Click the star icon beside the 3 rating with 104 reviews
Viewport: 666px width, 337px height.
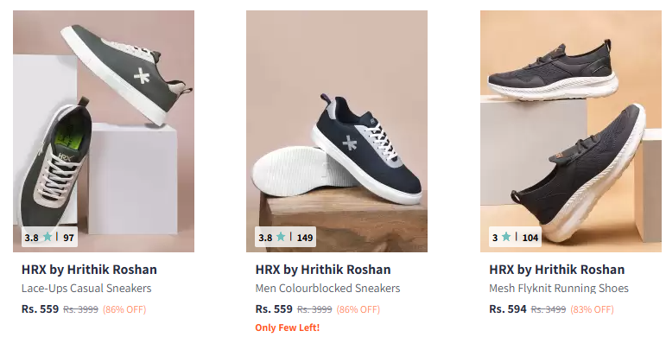[x=506, y=237]
